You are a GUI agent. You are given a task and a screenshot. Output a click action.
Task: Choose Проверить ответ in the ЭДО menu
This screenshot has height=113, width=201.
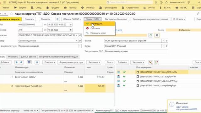(100, 33)
